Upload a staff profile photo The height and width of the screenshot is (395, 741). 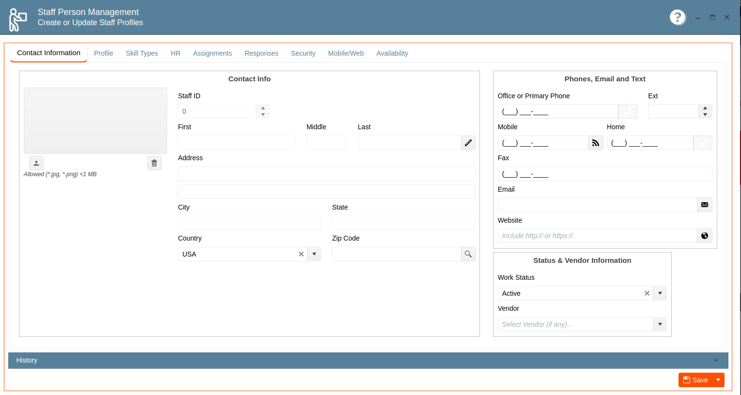pos(36,163)
